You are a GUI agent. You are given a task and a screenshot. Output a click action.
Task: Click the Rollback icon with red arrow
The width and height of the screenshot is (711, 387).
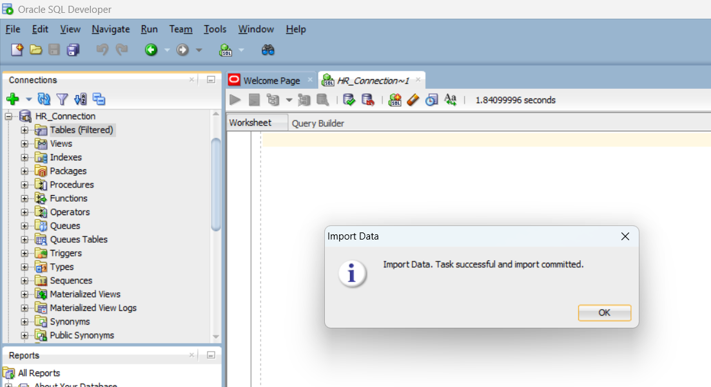(x=367, y=100)
